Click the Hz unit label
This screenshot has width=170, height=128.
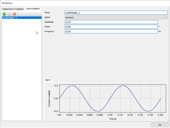tap(159, 32)
